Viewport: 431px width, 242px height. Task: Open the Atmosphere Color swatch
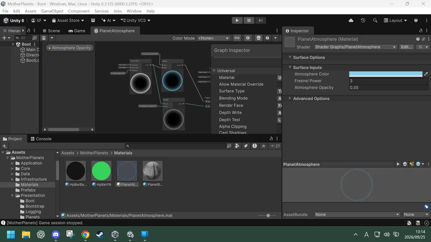pos(386,74)
